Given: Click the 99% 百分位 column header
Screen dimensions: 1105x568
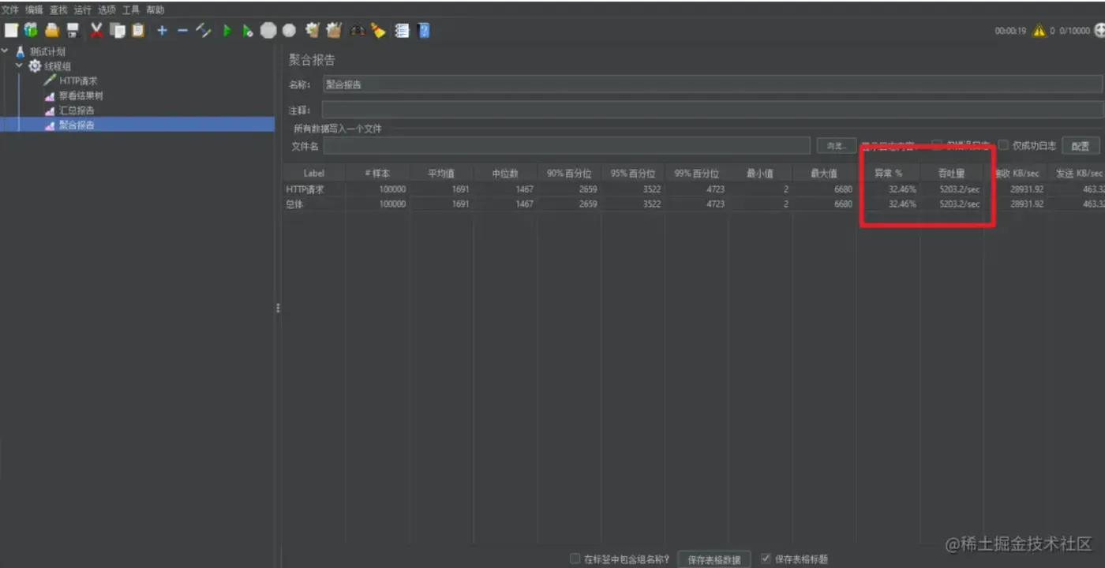Looking at the screenshot, I should 697,173.
